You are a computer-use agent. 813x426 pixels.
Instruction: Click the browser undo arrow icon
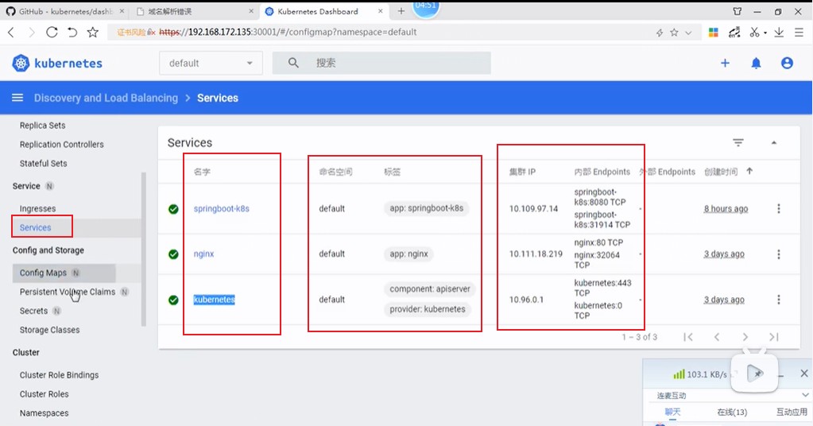pyautogui.click(x=72, y=32)
